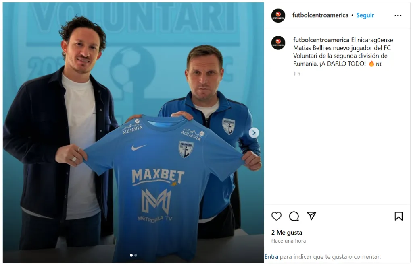This screenshot has height=266, width=413.
Task: Share the post via the paper plane icon
Action: 311,216
